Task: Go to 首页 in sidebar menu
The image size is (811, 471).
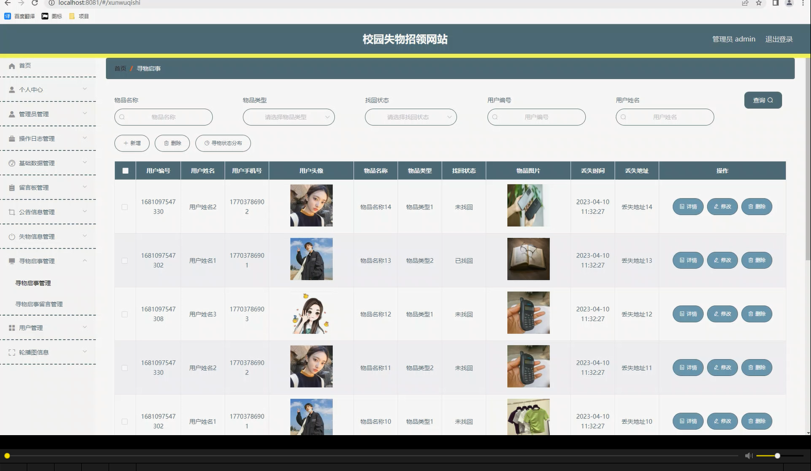Action: [x=25, y=66]
